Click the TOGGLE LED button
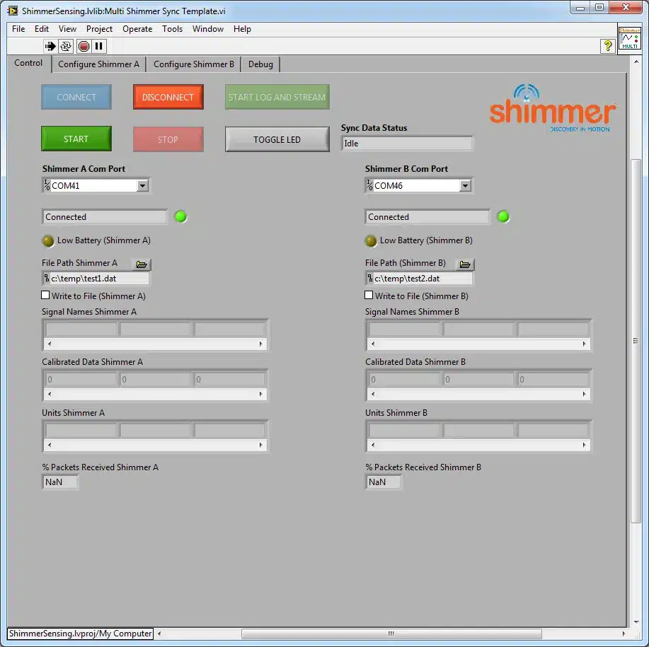The height and width of the screenshot is (647, 649). tap(277, 139)
